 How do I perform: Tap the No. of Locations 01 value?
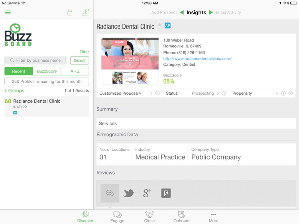pyautogui.click(x=103, y=157)
